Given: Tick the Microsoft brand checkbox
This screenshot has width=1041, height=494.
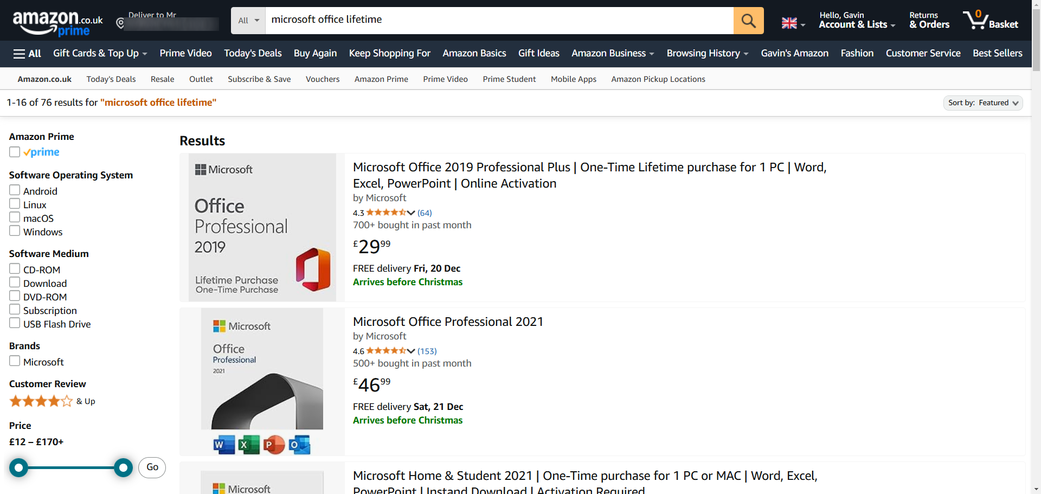Looking at the screenshot, I should [15, 361].
